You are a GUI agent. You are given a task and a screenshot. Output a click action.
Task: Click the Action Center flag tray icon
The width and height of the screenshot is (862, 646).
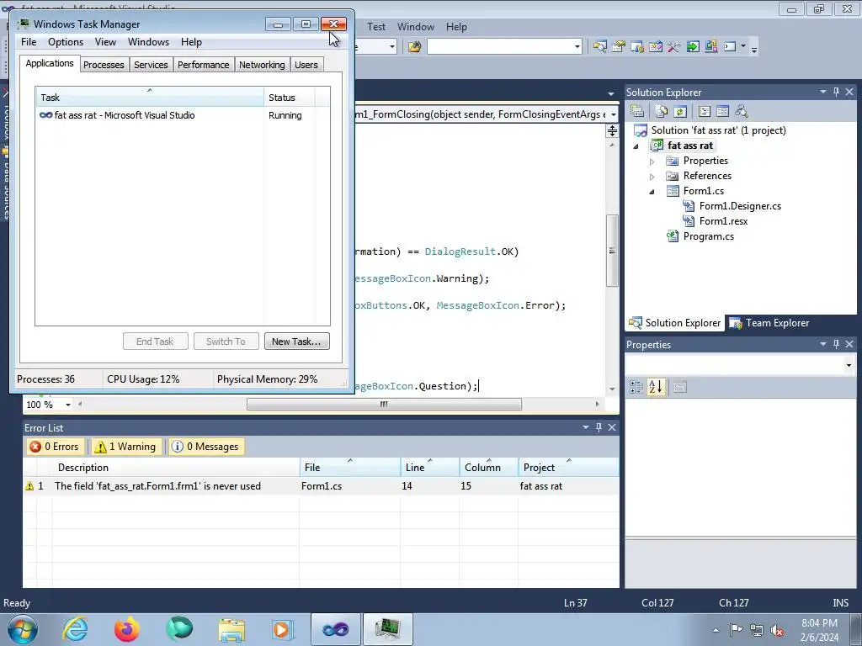coord(736,630)
